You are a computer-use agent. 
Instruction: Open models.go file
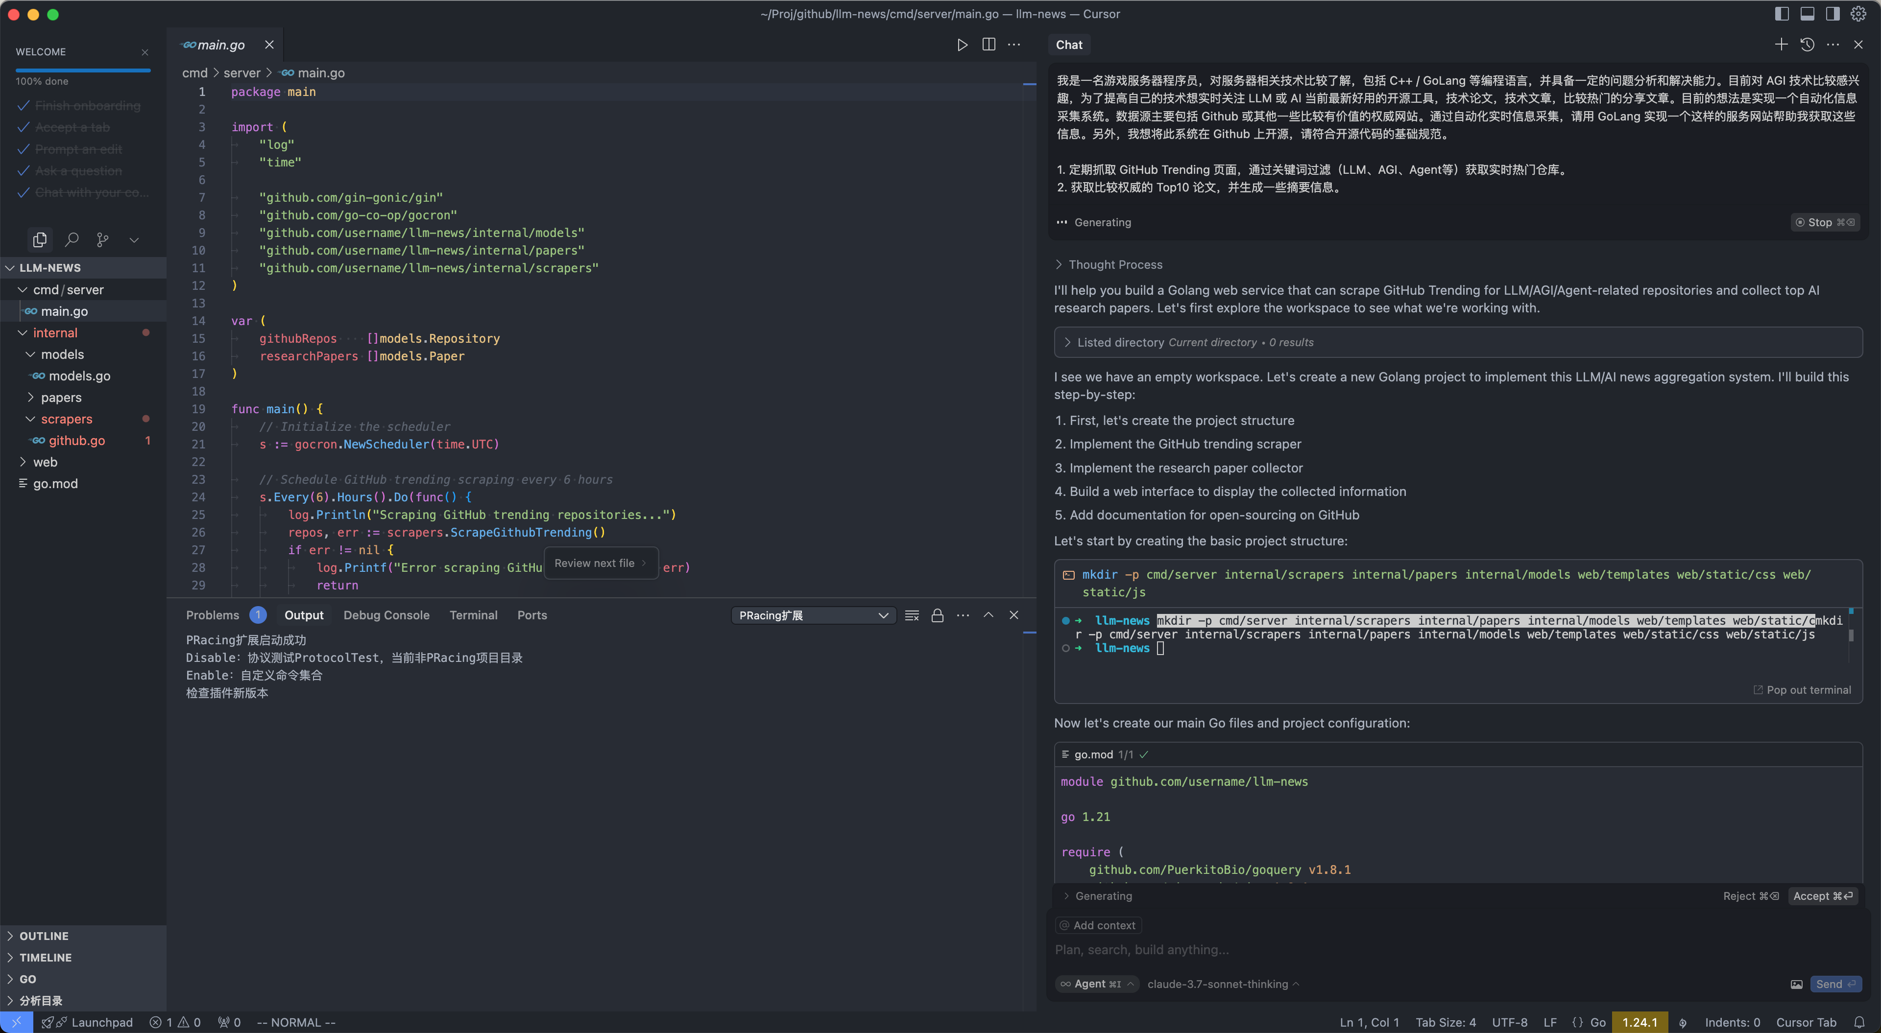pyautogui.click(x=83, y=376)
